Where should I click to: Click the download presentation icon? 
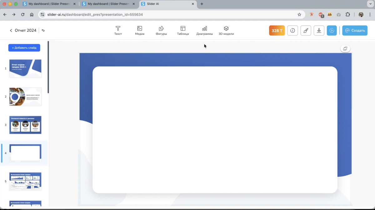point(319,30)
